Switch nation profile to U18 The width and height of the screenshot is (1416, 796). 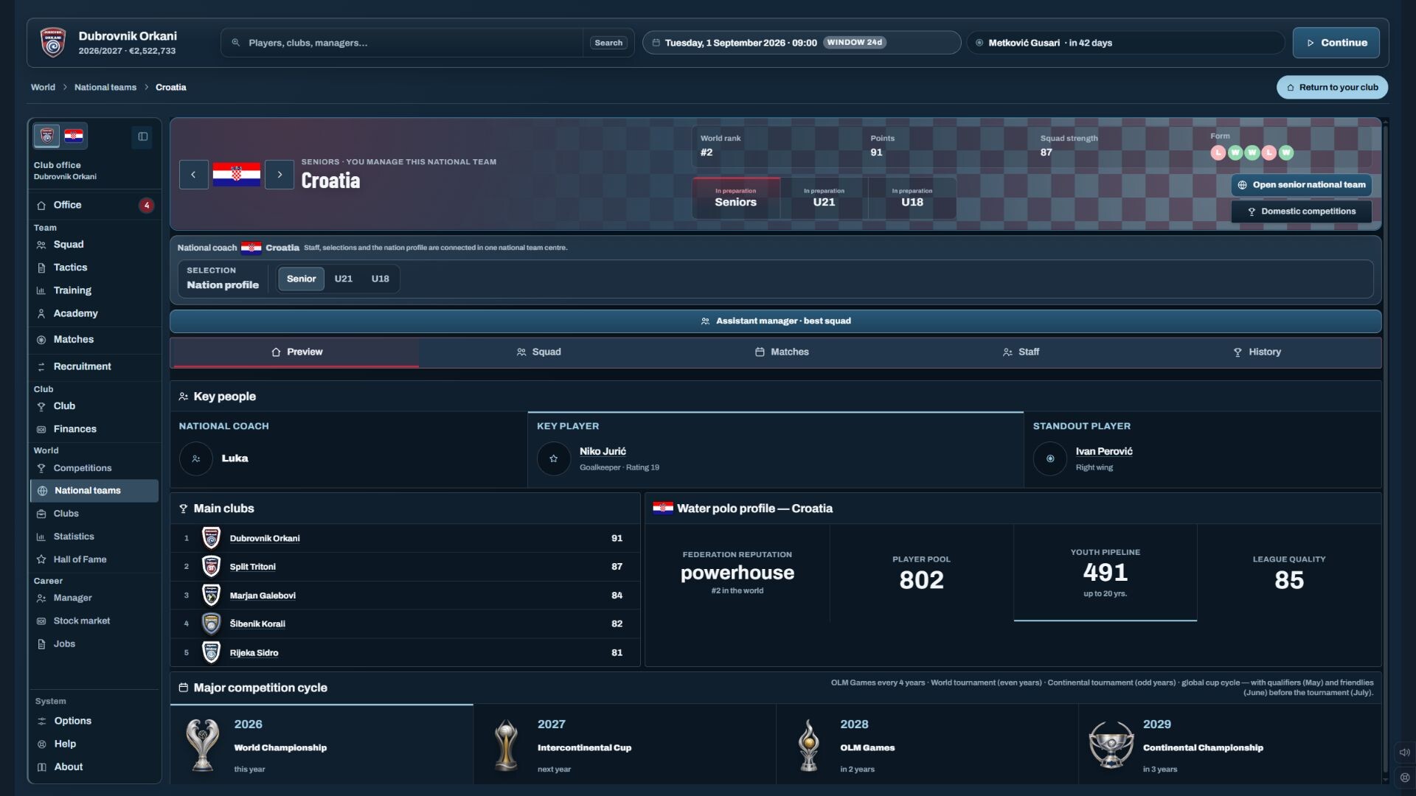click(x=380, y=279)
